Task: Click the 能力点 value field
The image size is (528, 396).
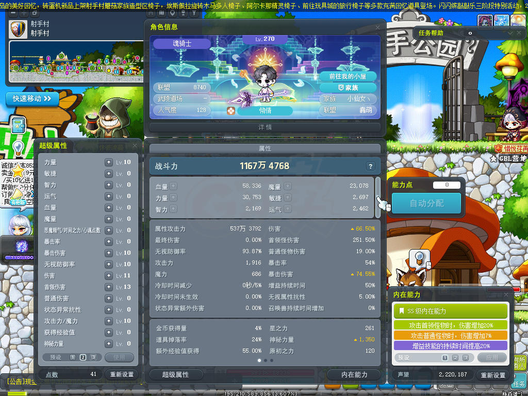Action: (447, 185)
